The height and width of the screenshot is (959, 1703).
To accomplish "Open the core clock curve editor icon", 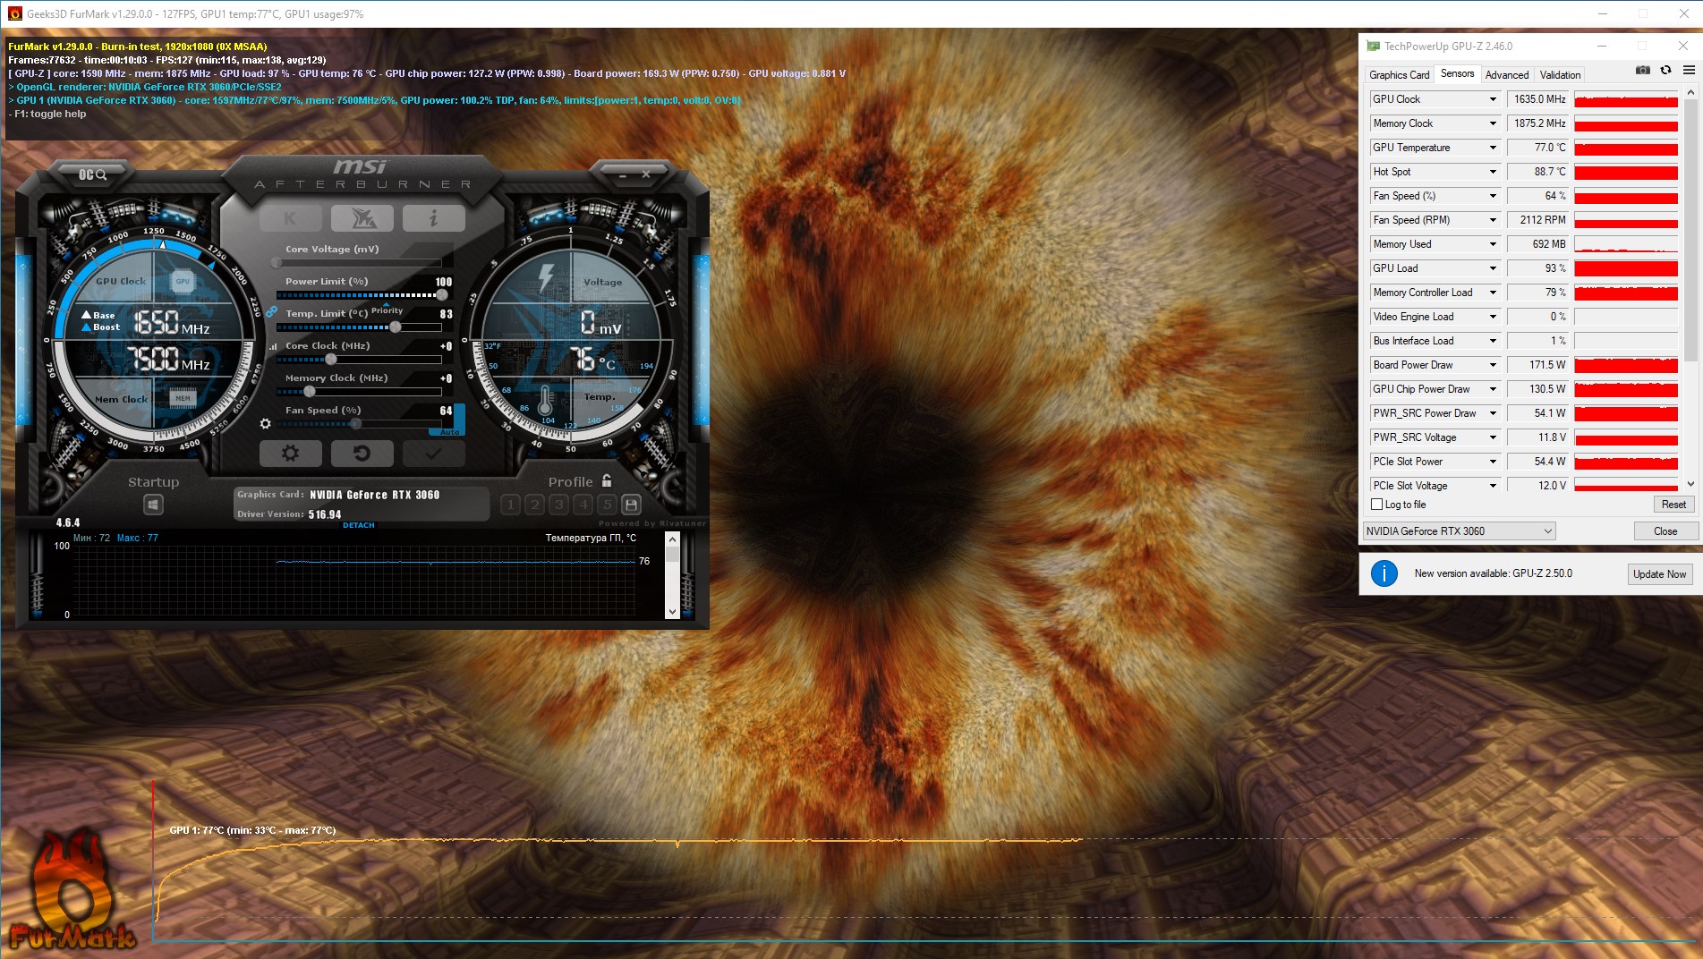I will 272,346.
